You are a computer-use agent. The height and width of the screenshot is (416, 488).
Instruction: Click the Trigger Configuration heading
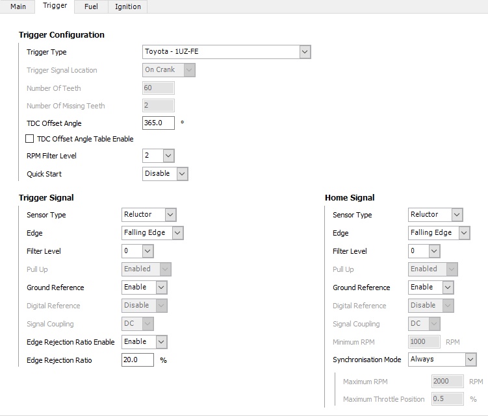[x=62, y=35]
